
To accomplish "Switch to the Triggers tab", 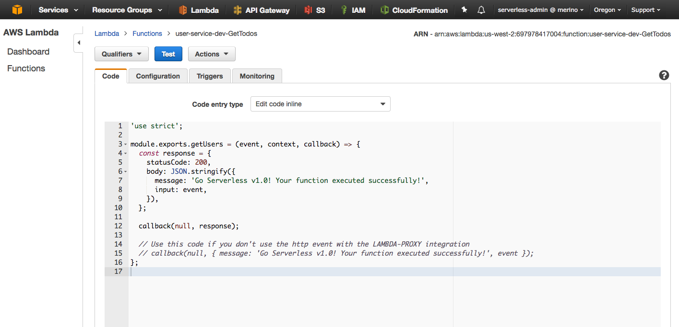I will point(210,76).
